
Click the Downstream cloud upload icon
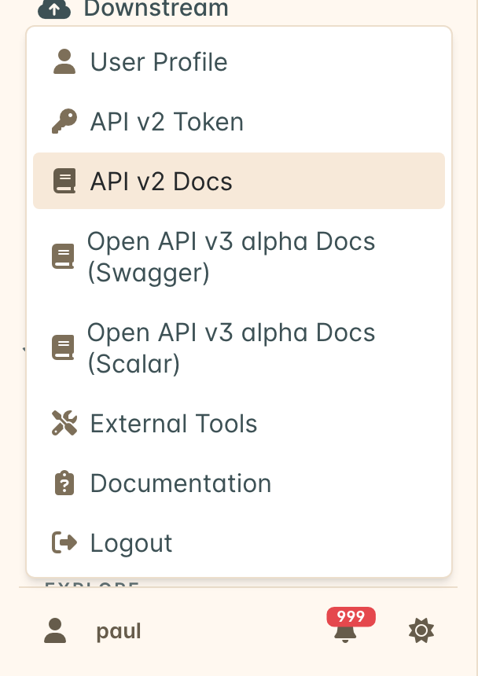pos(54,9)
